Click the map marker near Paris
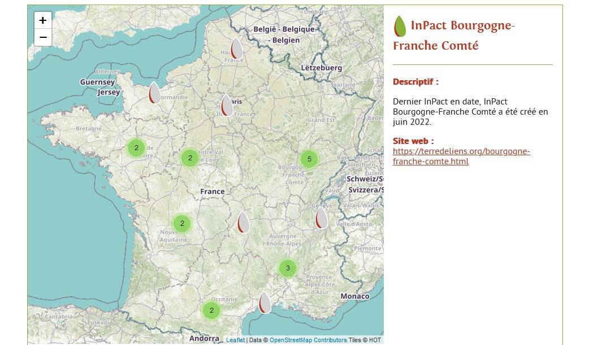Screen dimensions: 589x345 (x=227, y=105)
